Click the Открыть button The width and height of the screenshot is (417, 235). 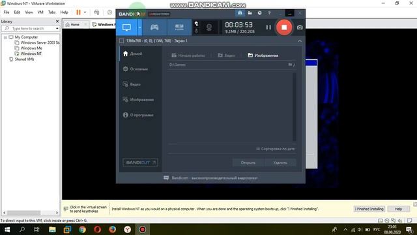pyautogui.click(x=248, y=163)
